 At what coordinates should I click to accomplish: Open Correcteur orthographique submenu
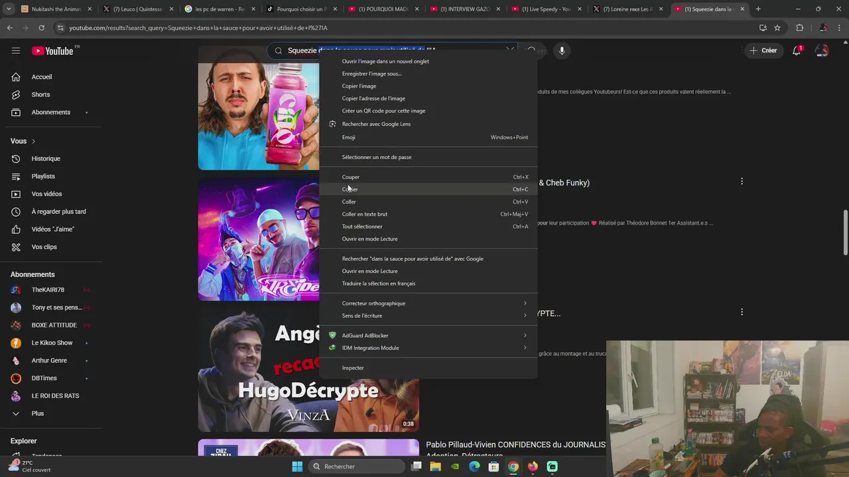428,303
